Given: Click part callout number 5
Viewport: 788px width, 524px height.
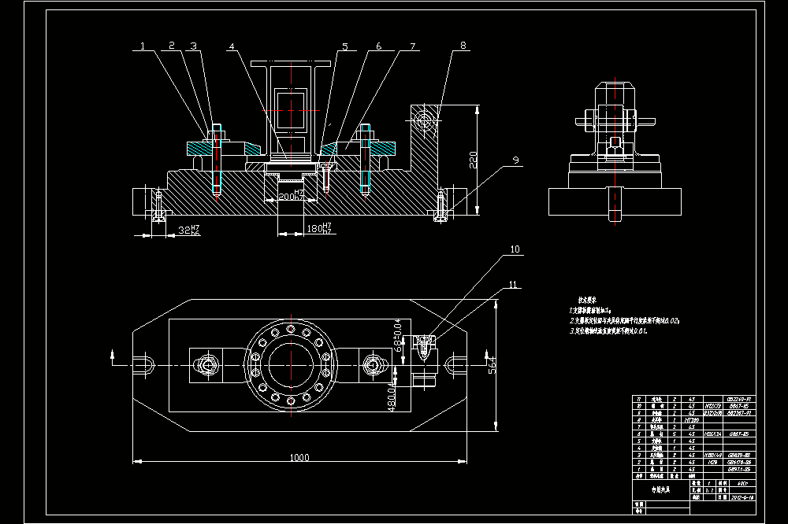Looking at the screenshot, I should point(345,46).
